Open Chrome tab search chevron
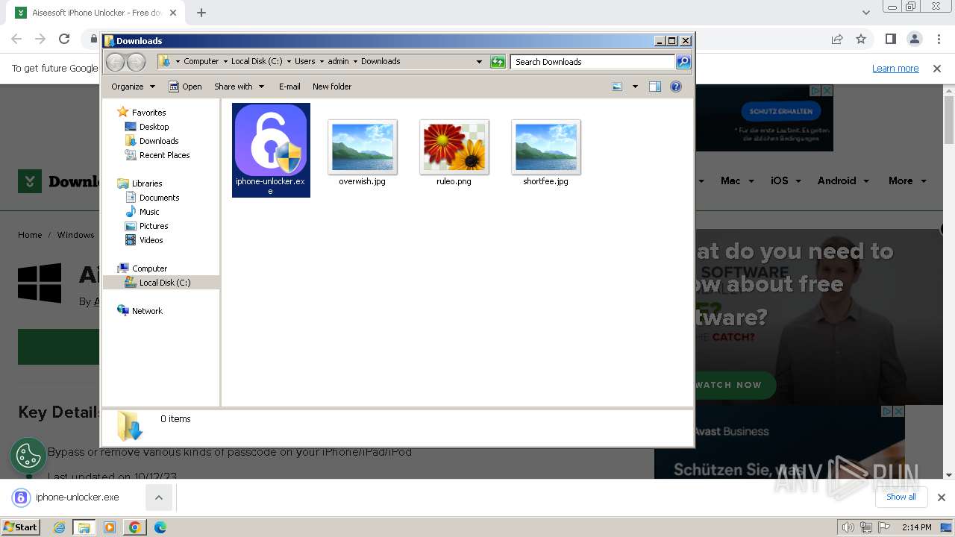The height and width of the screenshot is (537, 955). pos(865,13)
